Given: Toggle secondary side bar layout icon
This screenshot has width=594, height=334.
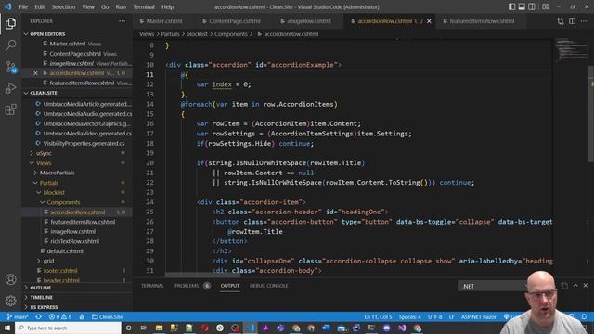Looking at the screenshot, I should 532,6.
